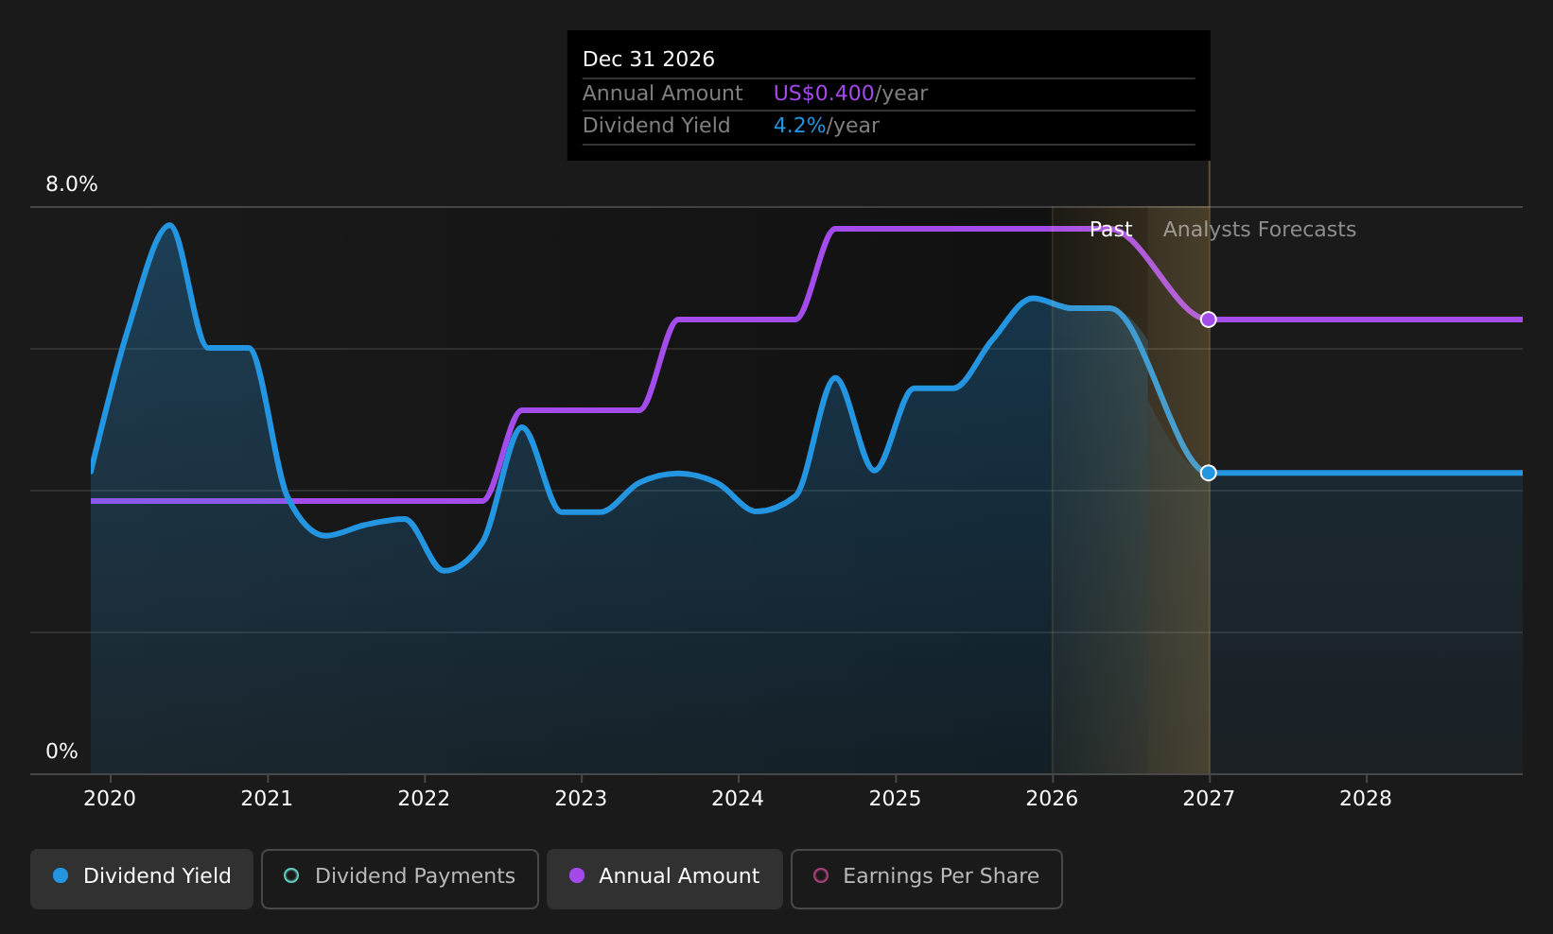Viewport: 1553px width, 934px height.
Task: Enable the Earnings Per Share series
Action: (x=926, y=878)
